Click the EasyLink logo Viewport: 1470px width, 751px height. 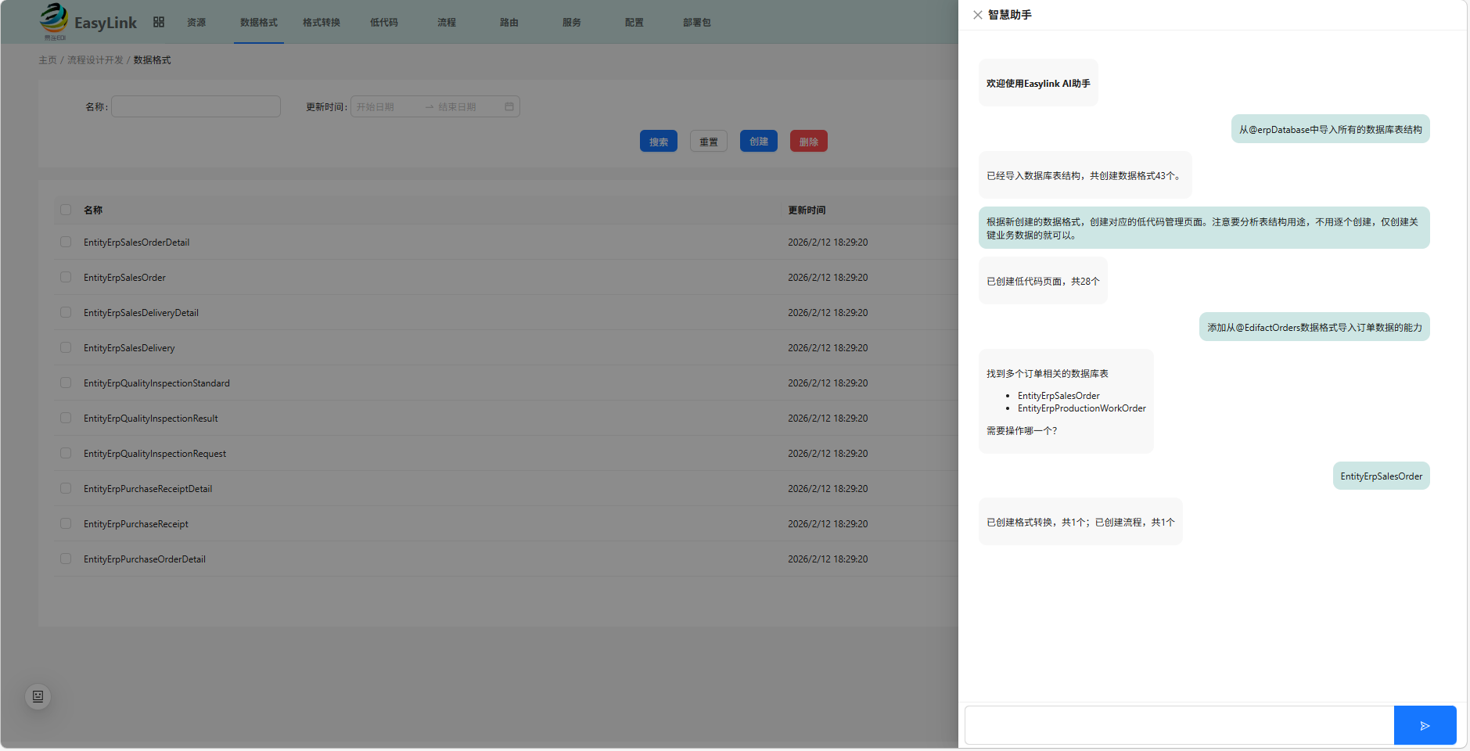pos(88,22)
